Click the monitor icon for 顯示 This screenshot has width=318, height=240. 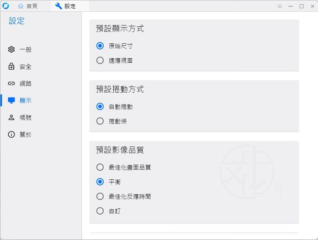click(11, 100)
